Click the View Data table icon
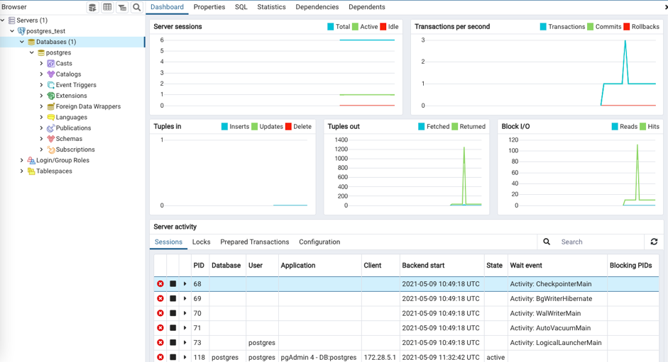The height and width of the screenshot is (362, 668). click(x=107, y=7)
